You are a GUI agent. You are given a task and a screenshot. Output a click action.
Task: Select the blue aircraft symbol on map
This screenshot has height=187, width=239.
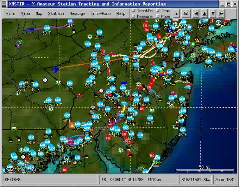[x=56, y=69]
